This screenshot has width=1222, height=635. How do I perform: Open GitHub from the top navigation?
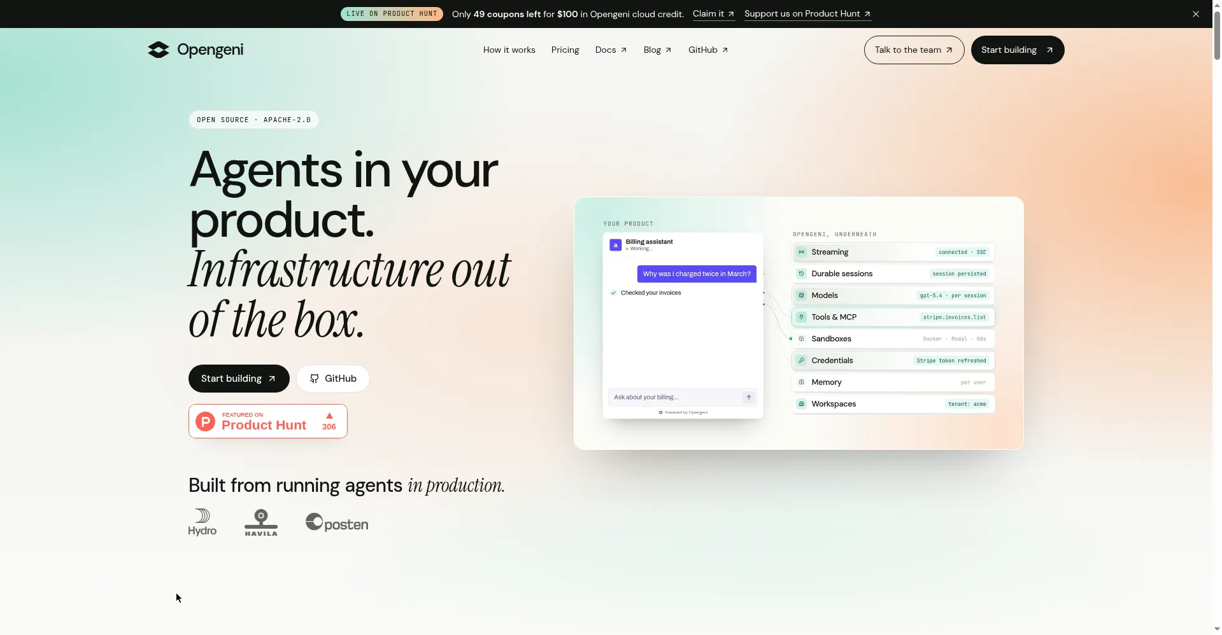708,50
